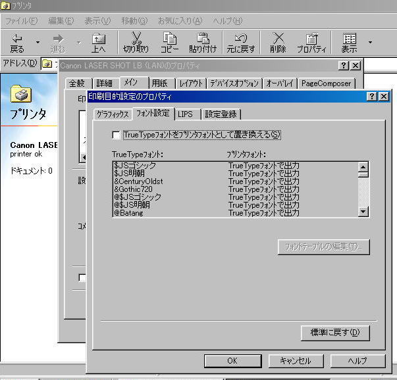
Task: Click the font list scrollbar track
Action: 363,191
